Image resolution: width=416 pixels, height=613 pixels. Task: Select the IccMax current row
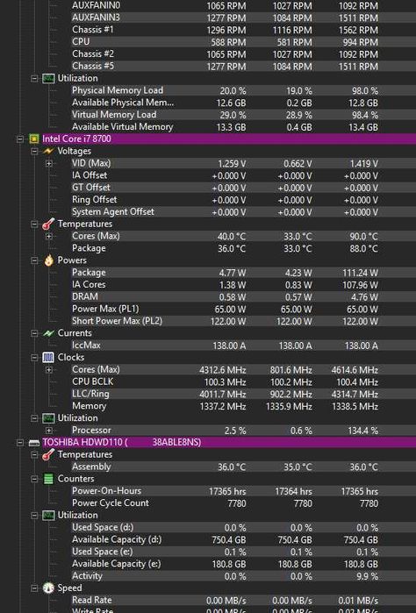(243, 346)
